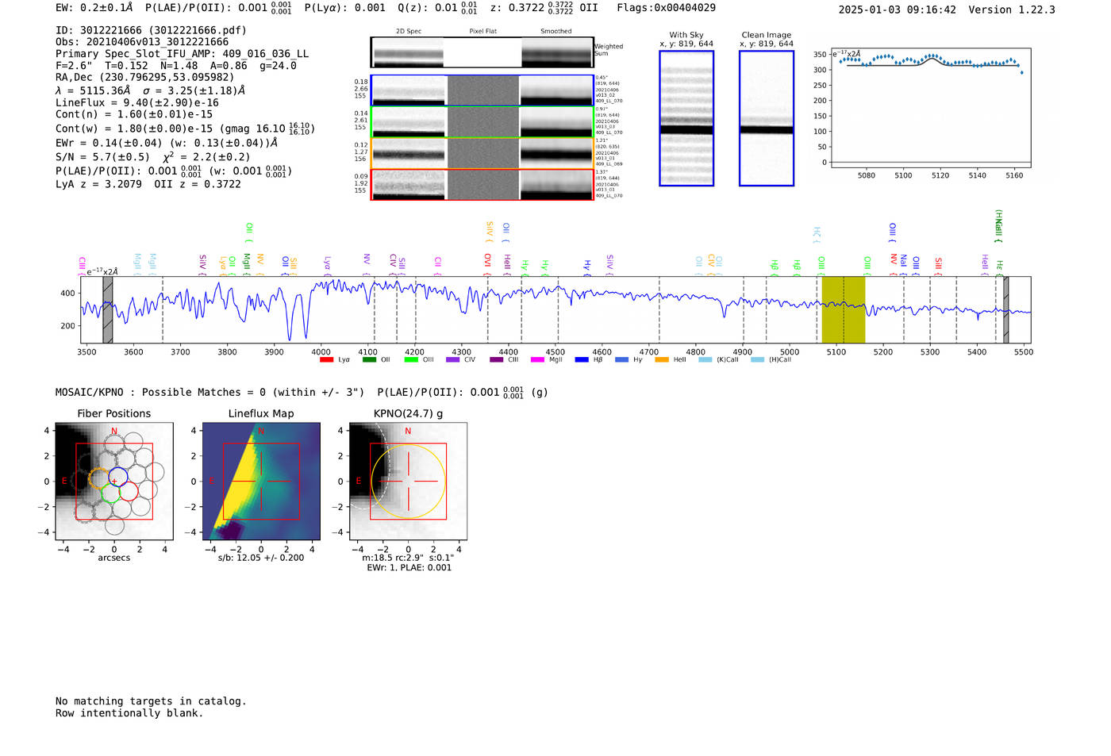The width and height of the screenshot is (1111, 756).
Task: Select the Cont(w) gmag 16.10 line
Action: pyautogui.click(x=186, y=128)
